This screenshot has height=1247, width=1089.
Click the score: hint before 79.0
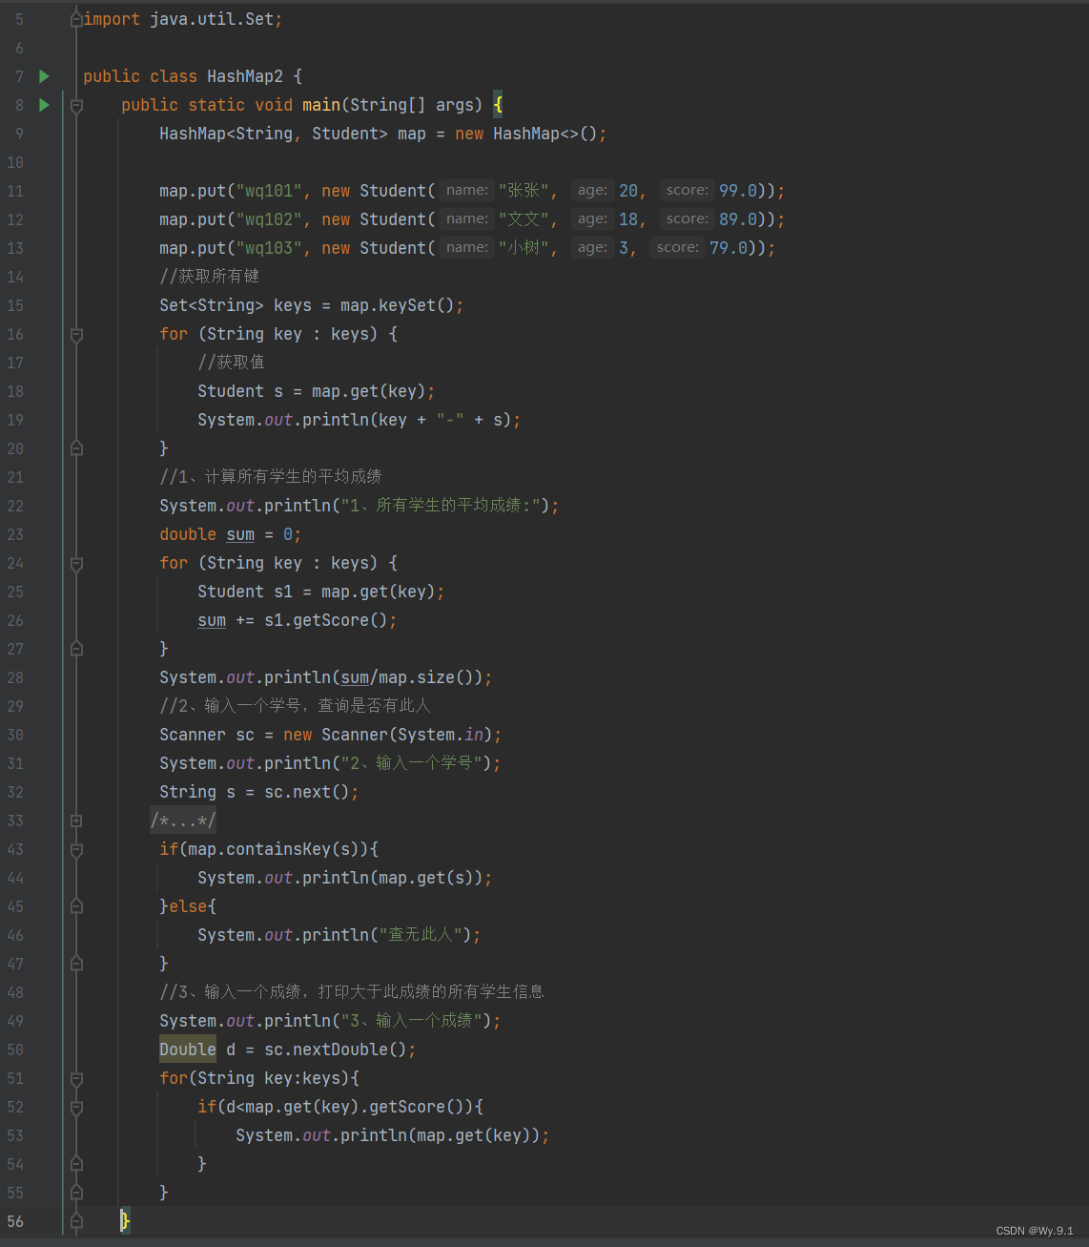(678, 248)
